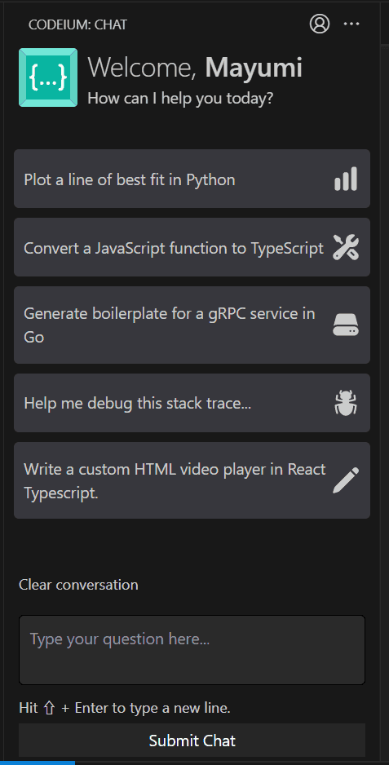Focus the "Type your question here" field
Screen dimensions: 389x765
tap(192, 650)
